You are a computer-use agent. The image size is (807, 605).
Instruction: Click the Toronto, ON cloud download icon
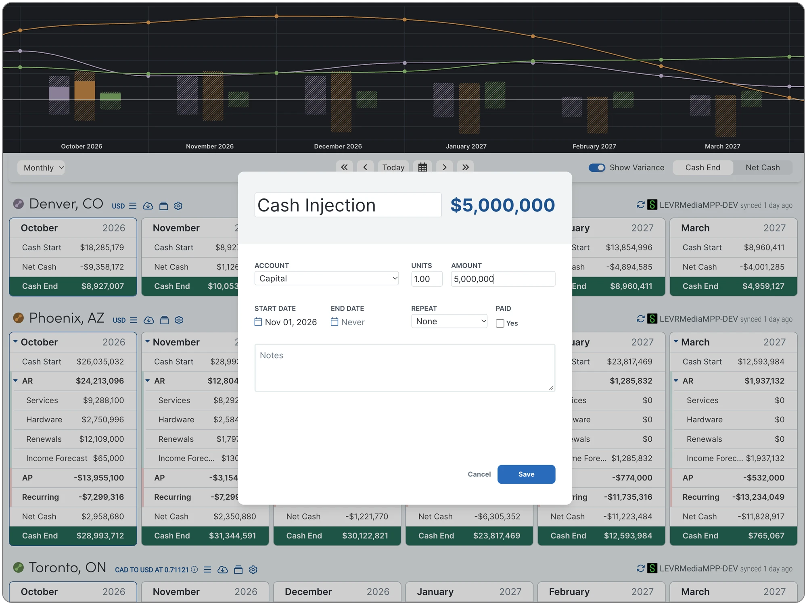coord(223,570)
